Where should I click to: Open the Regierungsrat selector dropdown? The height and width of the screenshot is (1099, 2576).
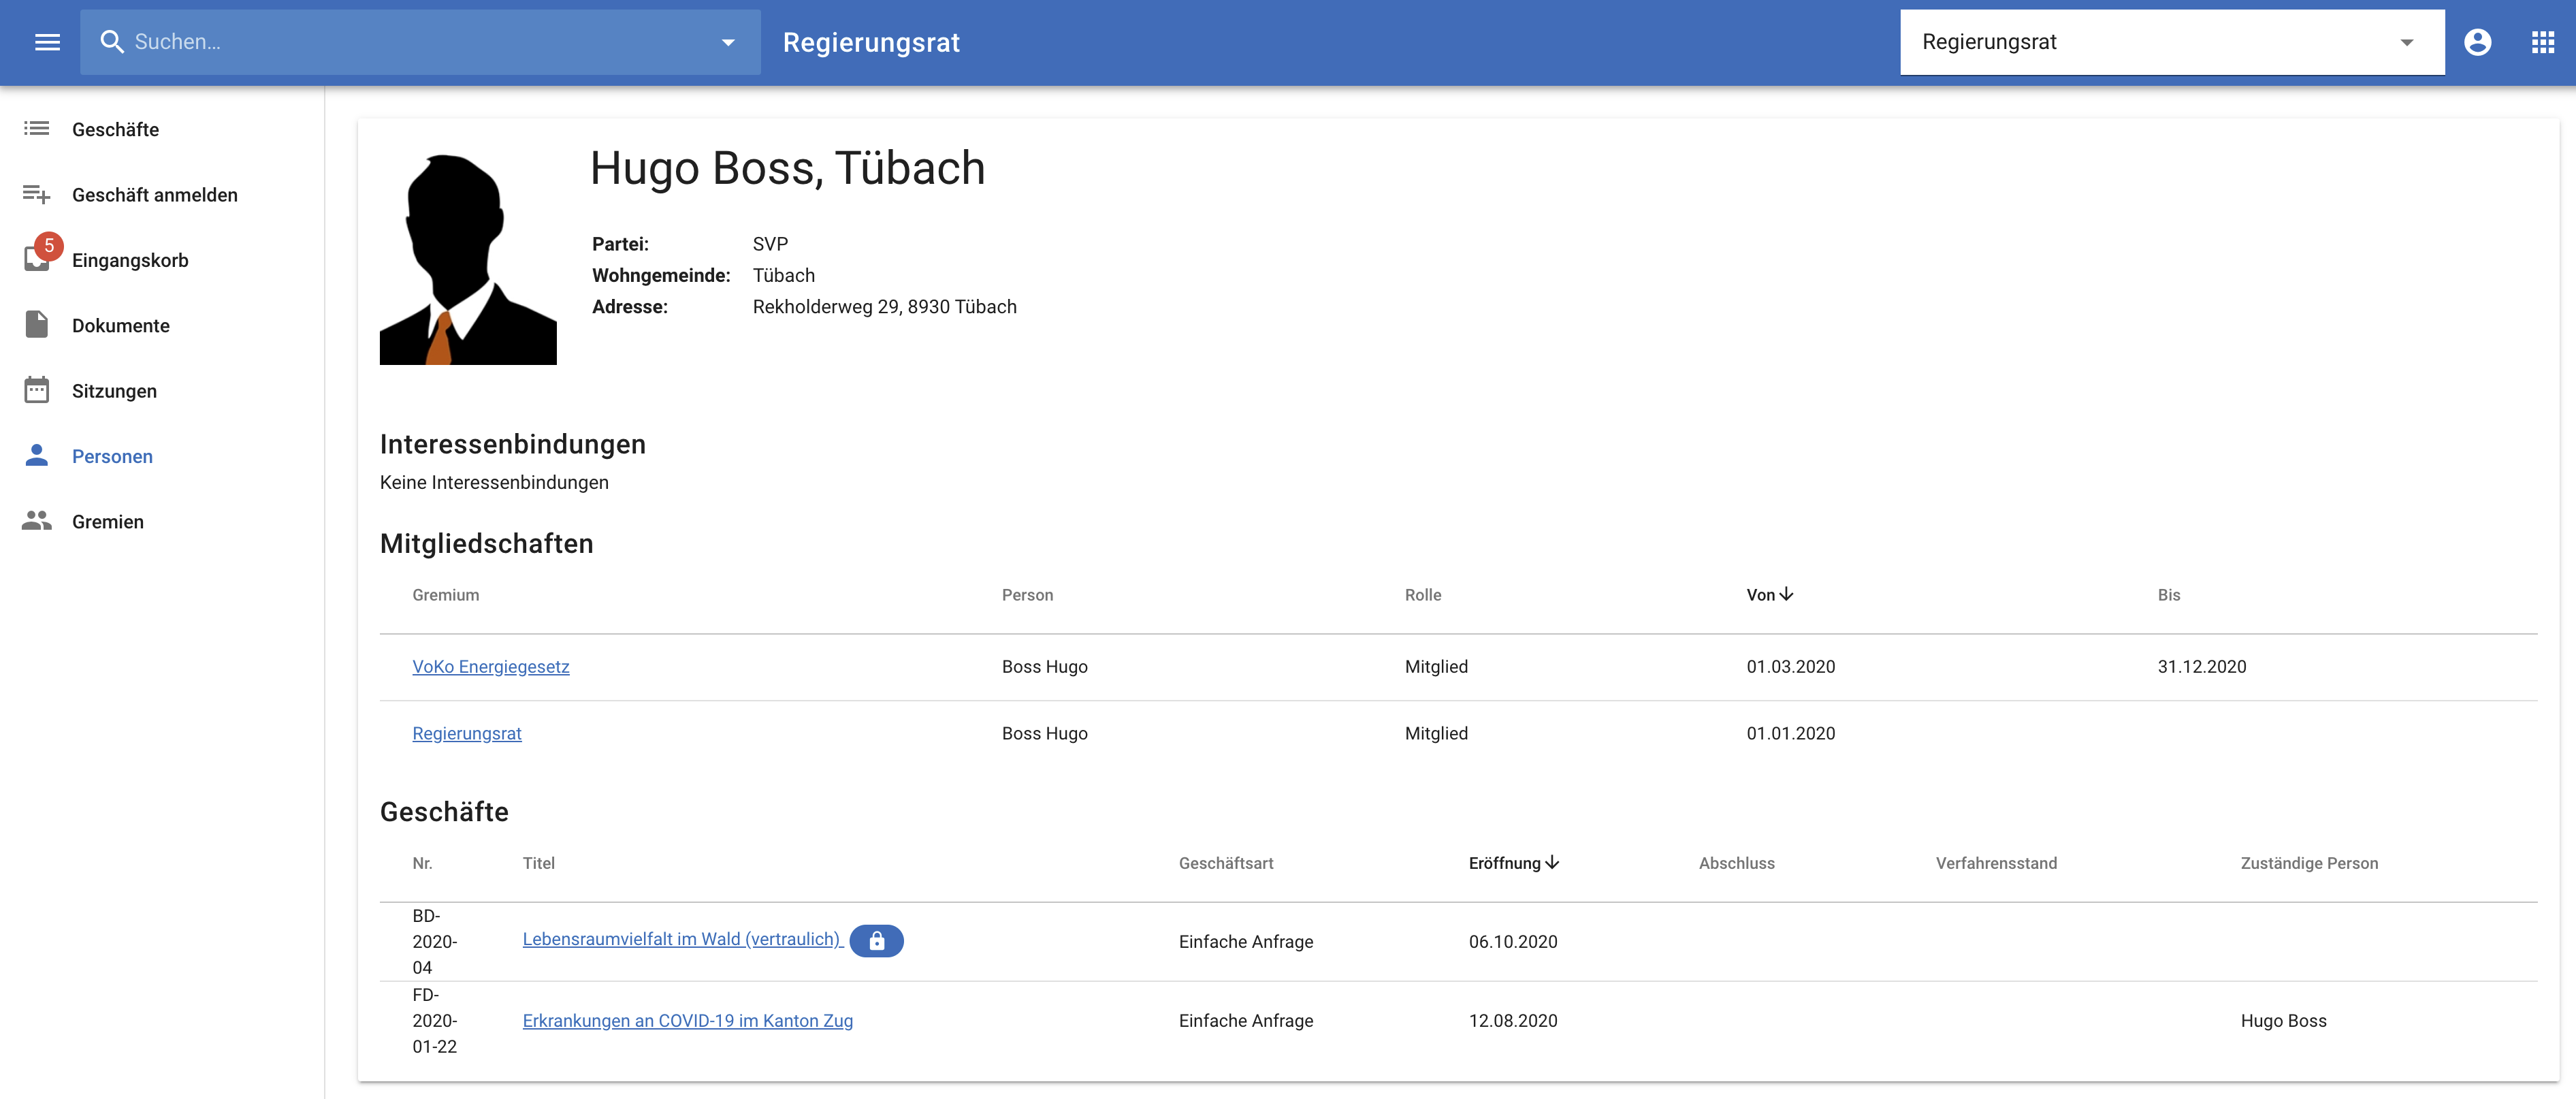coord(2171,42)
